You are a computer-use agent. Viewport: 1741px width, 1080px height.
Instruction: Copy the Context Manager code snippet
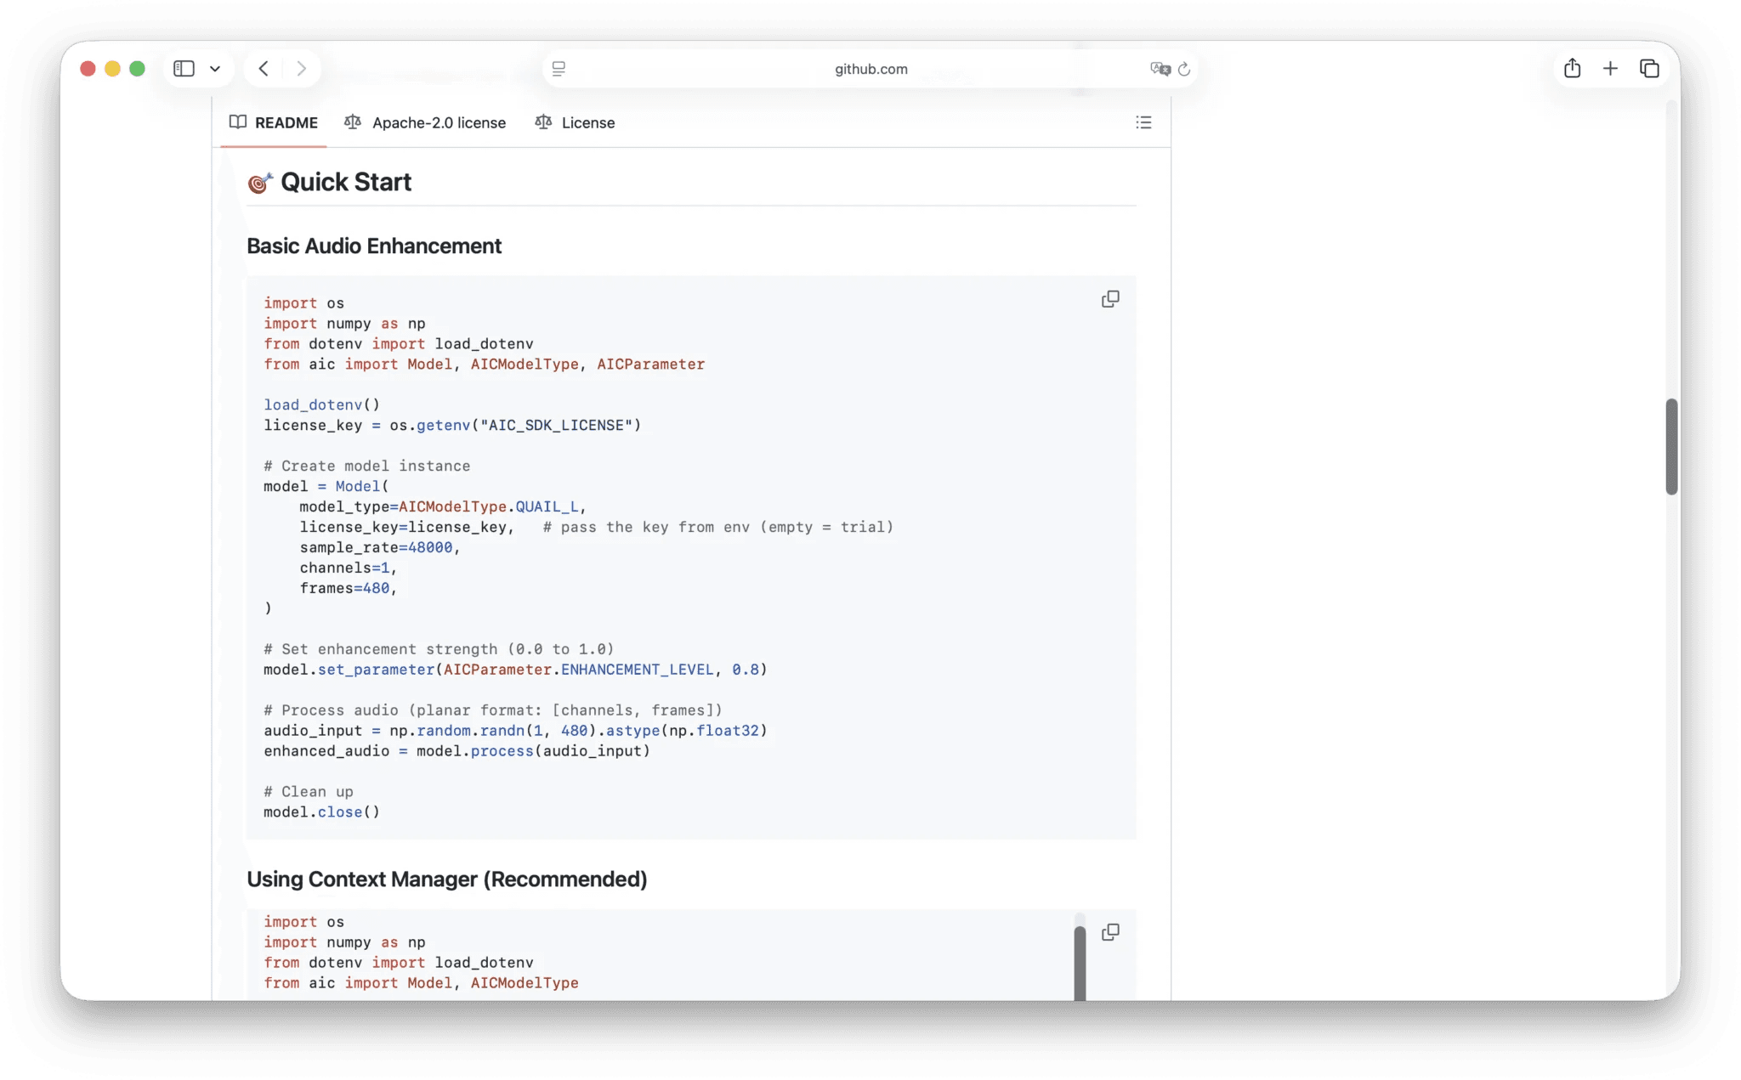coord(1110,932)
